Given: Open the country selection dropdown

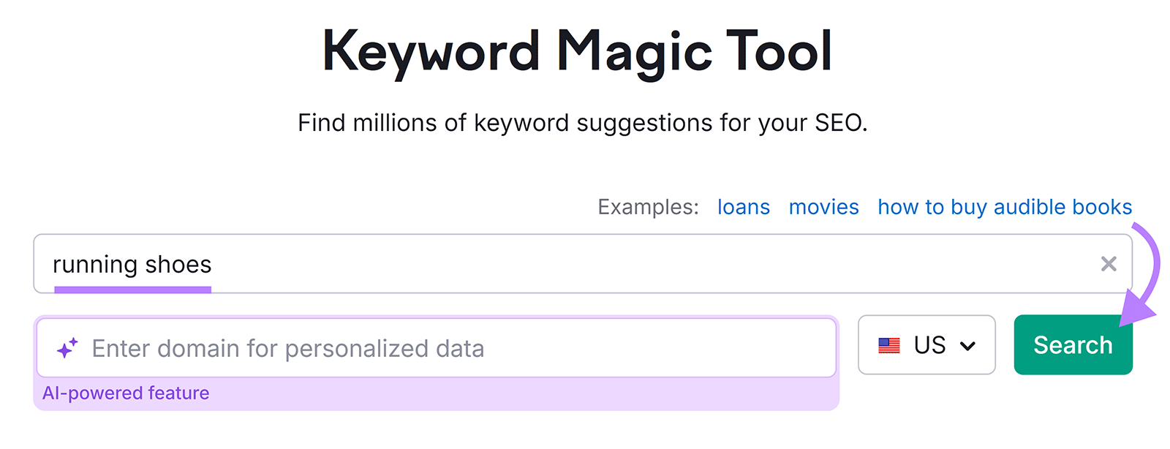Looking at the screenshot, I should 926,344.
